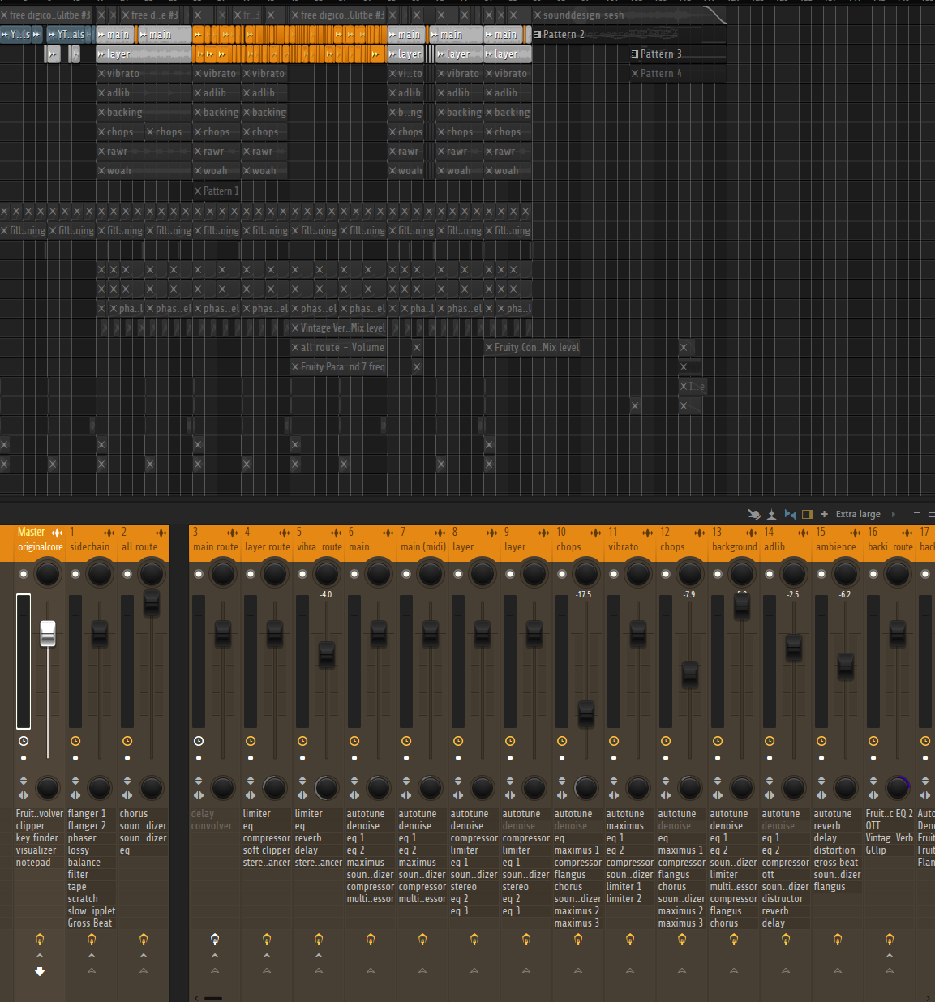Click the multi-touch control hand icon
Image resolution: width=935 pixels, height=1002 pixels.
(x=754, y=514)
